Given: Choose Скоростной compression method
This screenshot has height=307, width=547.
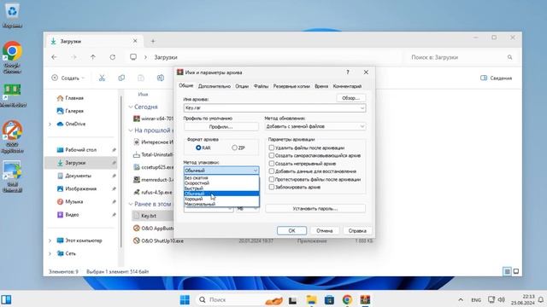Looking at the screenshot, I should pyautogui.click(x=221, y=183).
